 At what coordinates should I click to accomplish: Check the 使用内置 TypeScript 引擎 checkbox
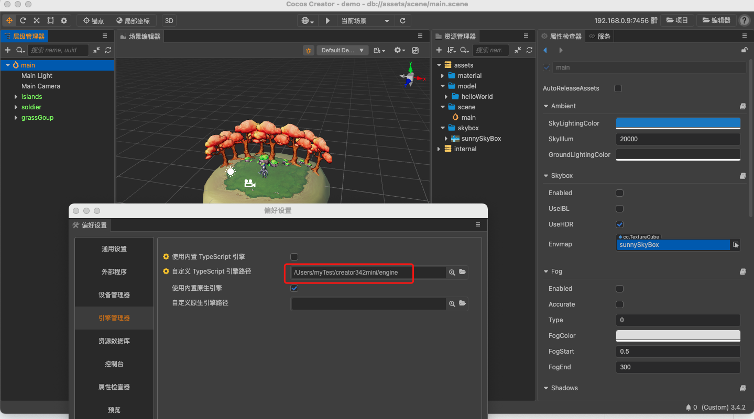coord(294,257)
